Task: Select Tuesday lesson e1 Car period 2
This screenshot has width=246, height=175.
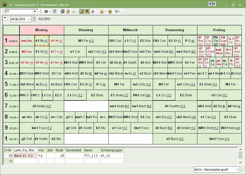Action: point(75,52)
